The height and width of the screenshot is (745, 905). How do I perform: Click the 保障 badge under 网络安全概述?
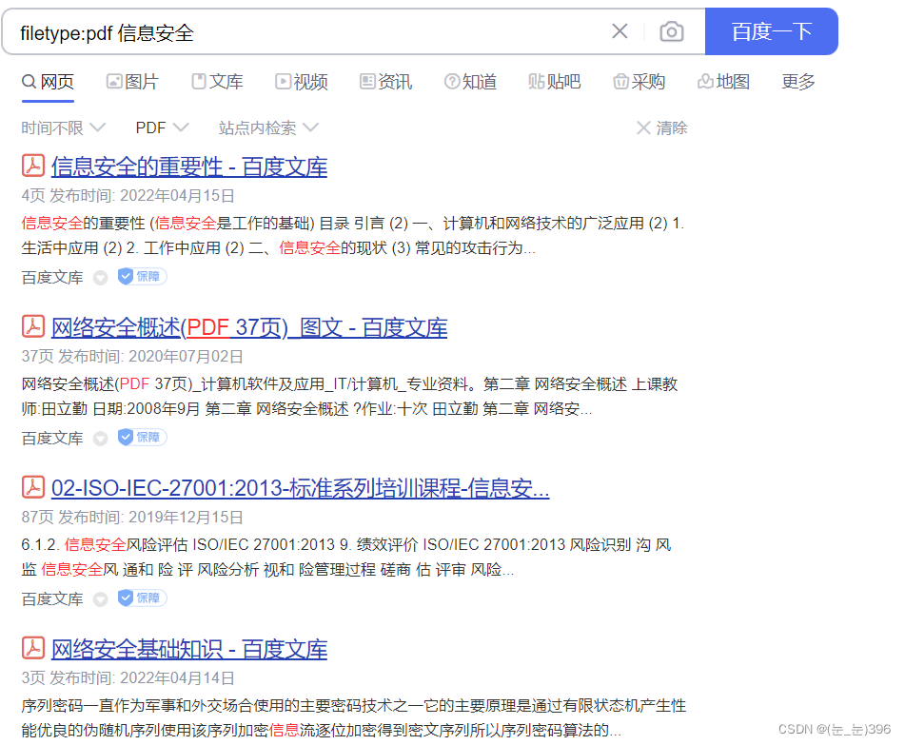pyautogui.click(x=142, y=438)
